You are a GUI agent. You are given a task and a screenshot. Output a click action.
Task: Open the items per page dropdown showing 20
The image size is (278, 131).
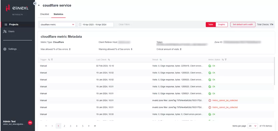pos(253,126)
